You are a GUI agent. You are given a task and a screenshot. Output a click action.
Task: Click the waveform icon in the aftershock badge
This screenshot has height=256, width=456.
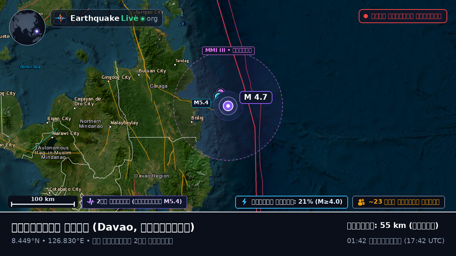pyautogui.click(x=90, y=202)
